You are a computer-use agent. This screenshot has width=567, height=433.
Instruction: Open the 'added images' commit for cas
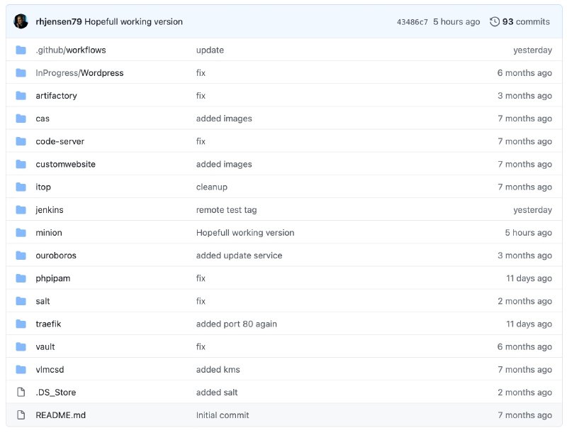[x=224, y=119]
